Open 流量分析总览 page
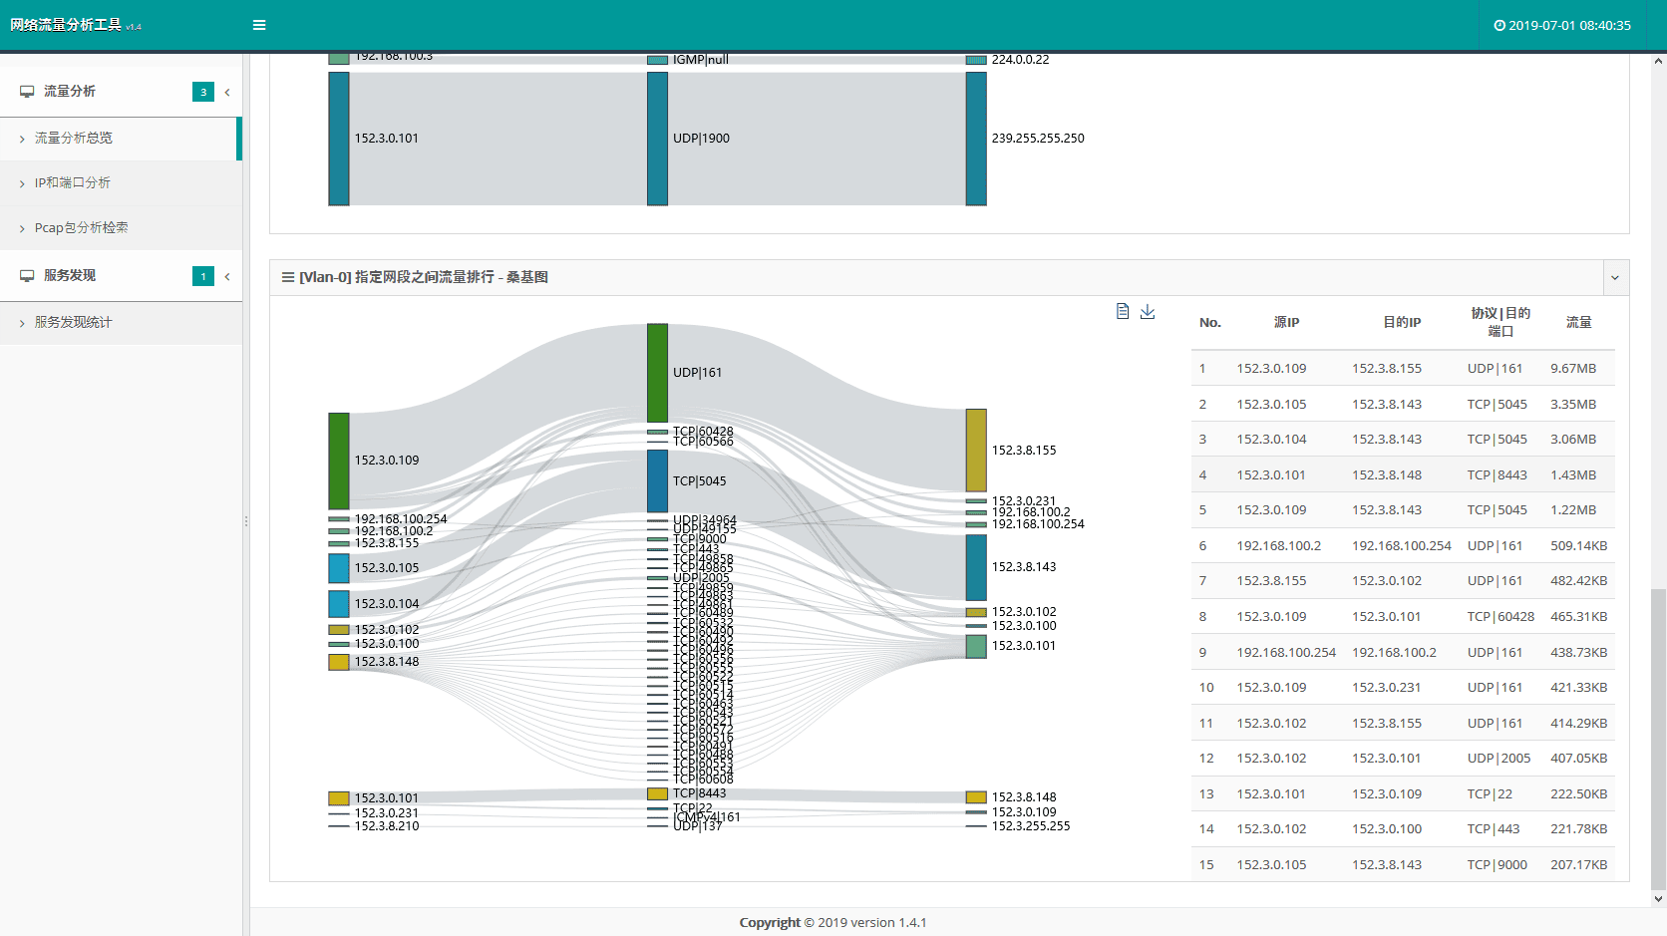 (74, 139)
